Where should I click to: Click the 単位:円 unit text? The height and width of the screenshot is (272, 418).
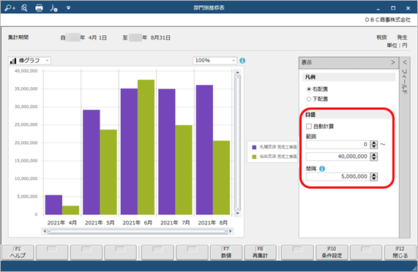click(397, 45)
